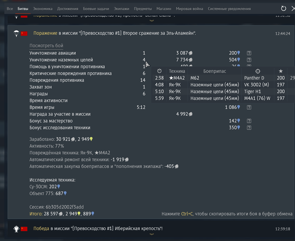The width and height of the screenshot is (295, 241).
Task: Switch to Предметы tab
Action: click(143, 9)
